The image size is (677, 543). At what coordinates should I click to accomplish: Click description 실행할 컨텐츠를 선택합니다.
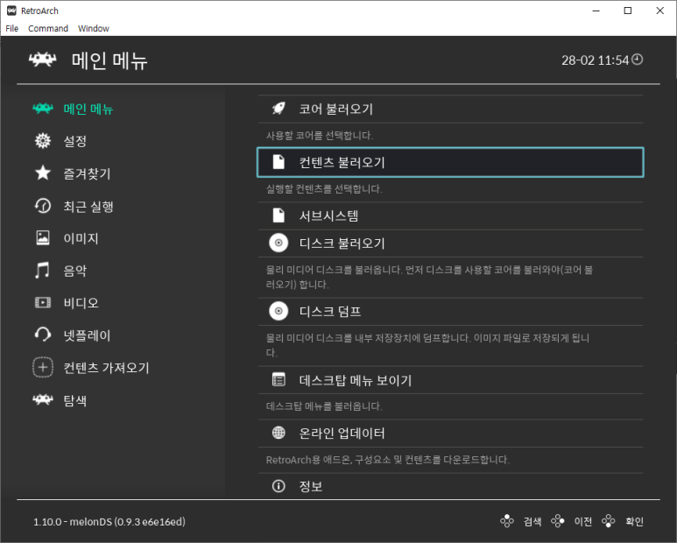click(x=324, y=188)
